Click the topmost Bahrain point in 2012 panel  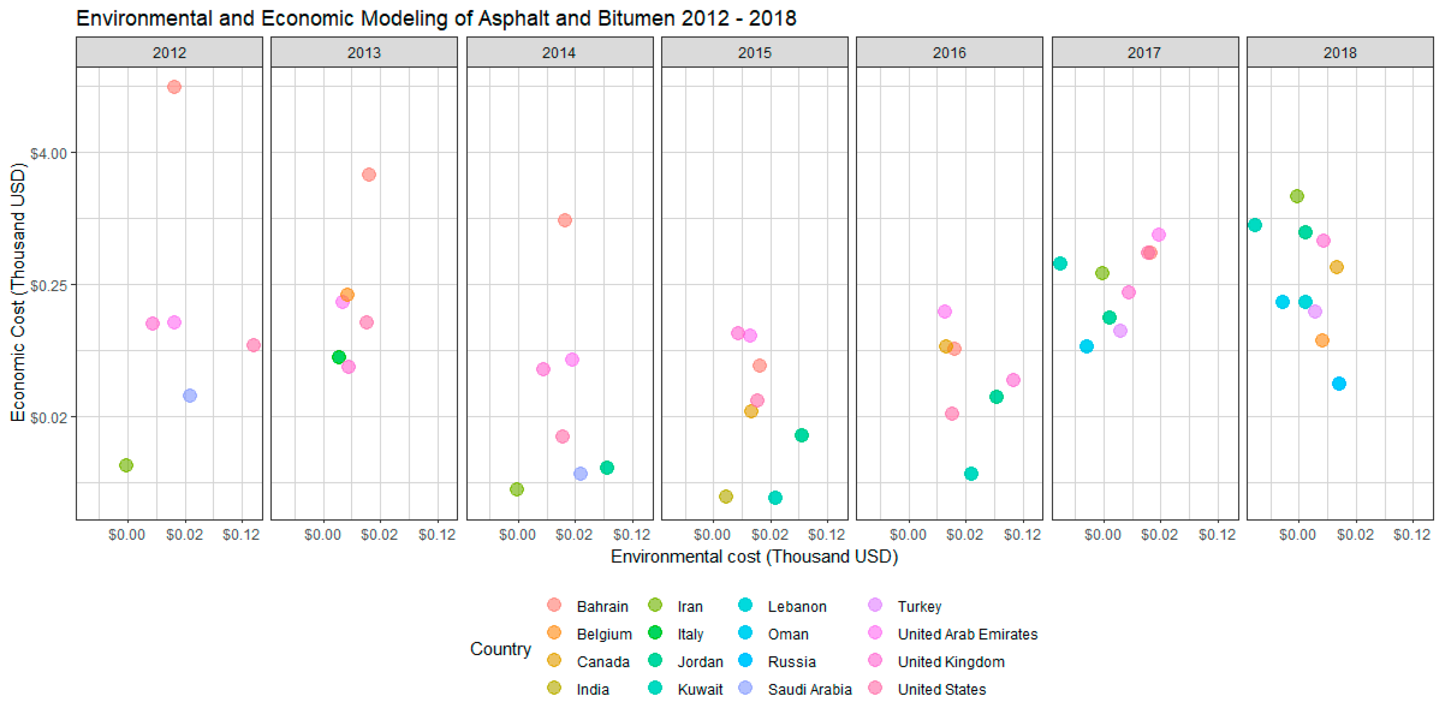point(174,87)
